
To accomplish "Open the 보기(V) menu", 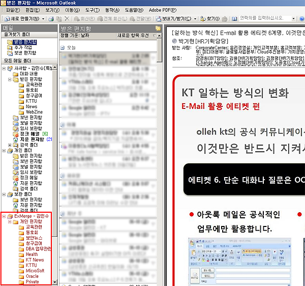I will [x=52, y=10].
